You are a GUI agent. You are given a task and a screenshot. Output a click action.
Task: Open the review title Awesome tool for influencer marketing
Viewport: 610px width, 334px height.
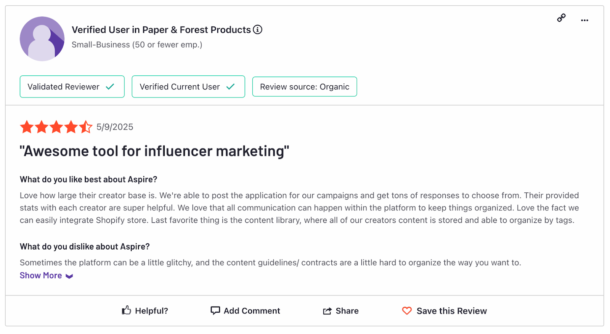point(154,151)
